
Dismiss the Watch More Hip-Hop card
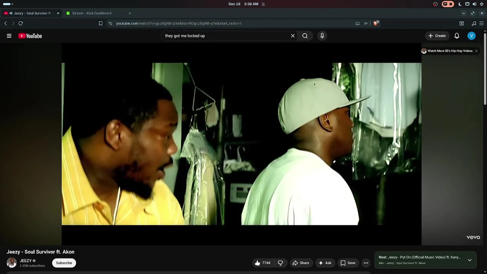click(x=476, y=51)
